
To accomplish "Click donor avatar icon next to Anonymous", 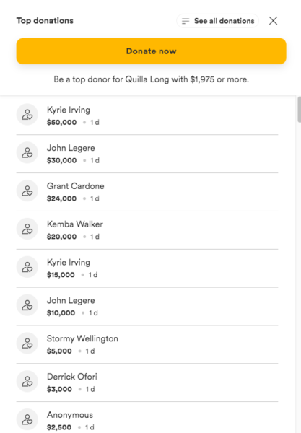I will (x=27, y=419).
